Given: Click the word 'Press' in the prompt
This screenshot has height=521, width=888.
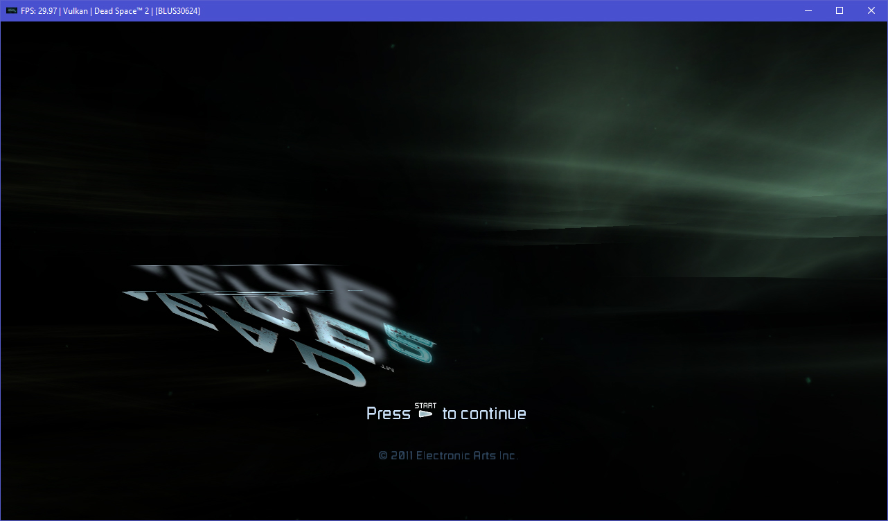Looking at the screenshot, I should tap(388, 413).
